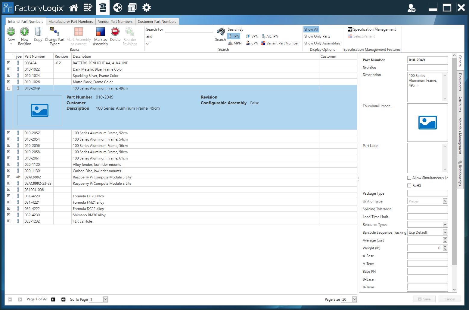Open the Documents side tab
Image resolution: width=469 pixels, height=310 pixels.
click(x=460, y=82)
